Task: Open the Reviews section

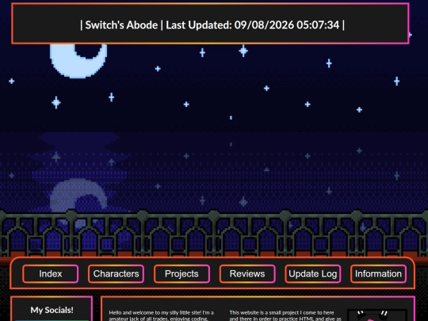Action: coord(247,273)
